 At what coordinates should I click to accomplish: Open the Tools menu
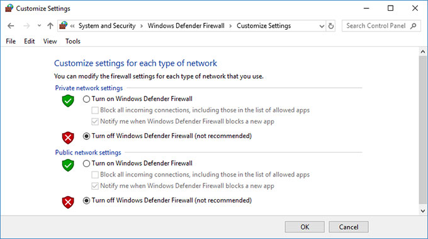[73, 41]
